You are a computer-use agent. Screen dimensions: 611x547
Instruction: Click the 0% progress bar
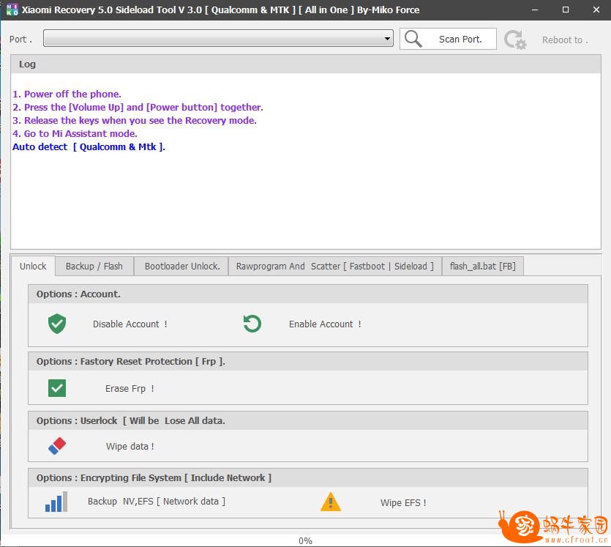(x=306, y=540)
